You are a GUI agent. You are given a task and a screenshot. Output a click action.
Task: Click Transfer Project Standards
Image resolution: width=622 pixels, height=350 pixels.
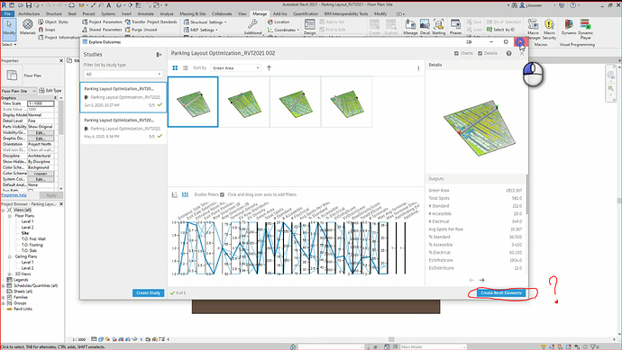[x=151, y=22]
